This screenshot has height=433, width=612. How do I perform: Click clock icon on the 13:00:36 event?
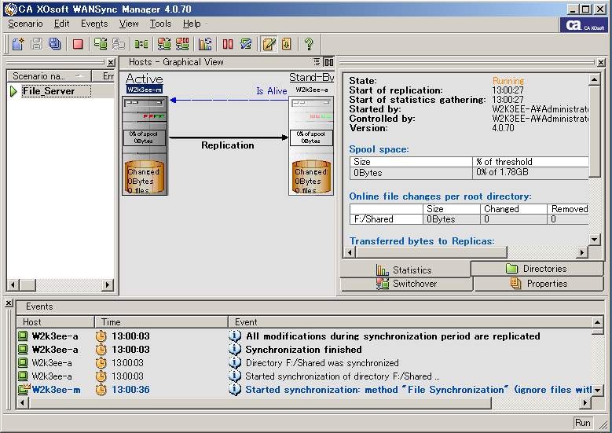101,389
